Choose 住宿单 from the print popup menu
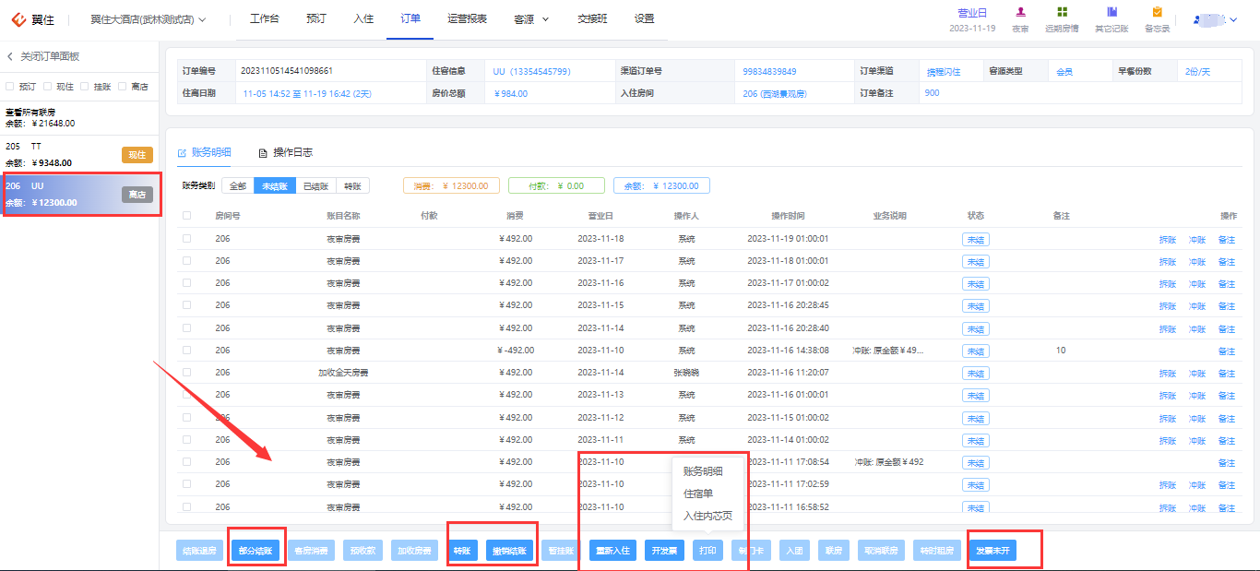Viewport: 1260px width, 571px height. tap(698, 494)
